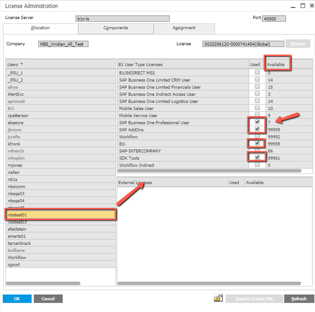Check the Limited Logistics User license
315x312 pixels.
(257, 100)
